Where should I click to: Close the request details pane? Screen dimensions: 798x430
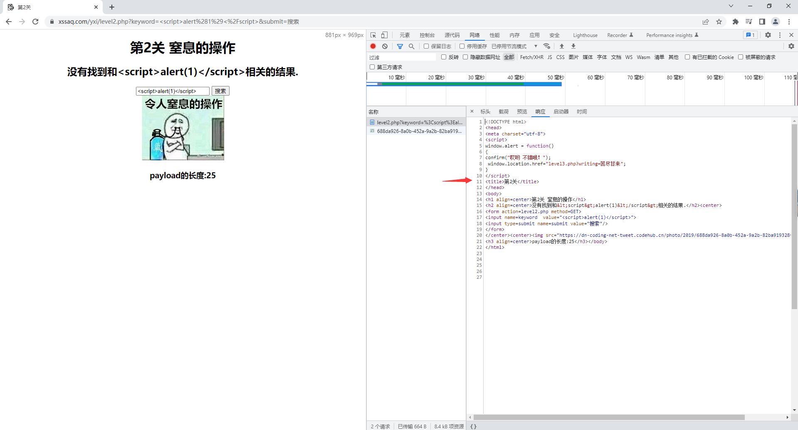[472, 111]
